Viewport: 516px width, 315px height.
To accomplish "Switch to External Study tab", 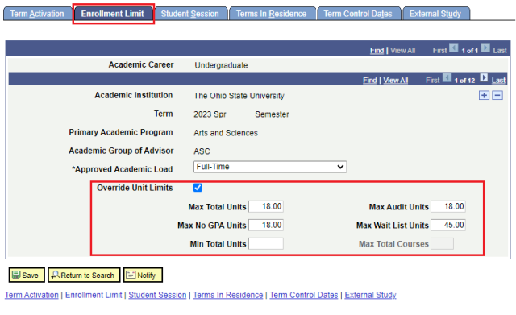I will 435,14.
